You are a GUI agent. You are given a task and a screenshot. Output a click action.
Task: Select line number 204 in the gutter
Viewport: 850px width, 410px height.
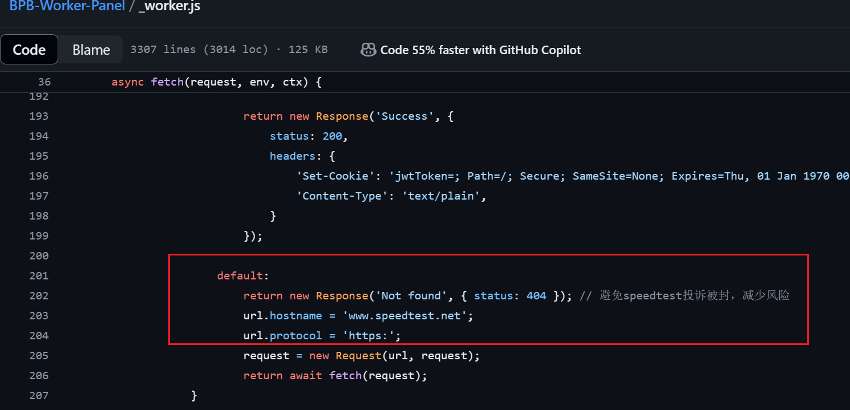click(40, 336)
